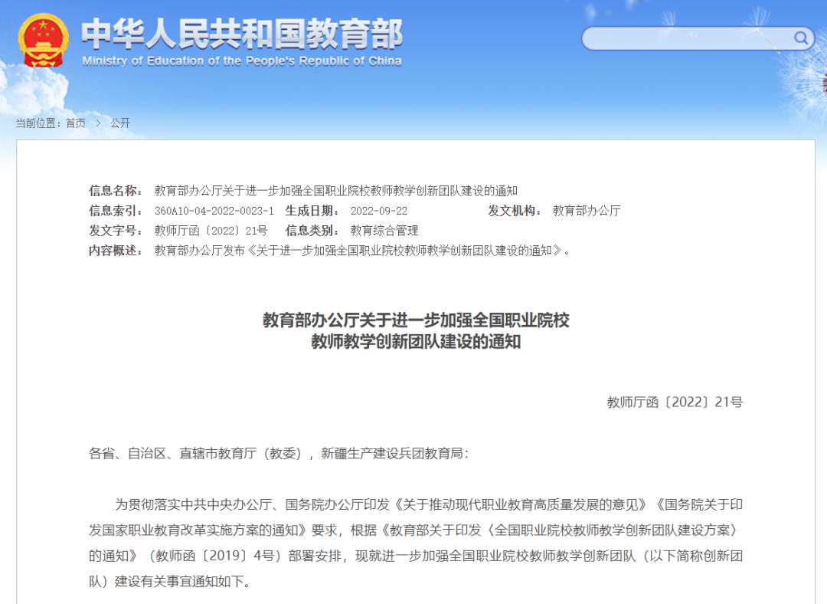Click the 生成日期 label

312,211
